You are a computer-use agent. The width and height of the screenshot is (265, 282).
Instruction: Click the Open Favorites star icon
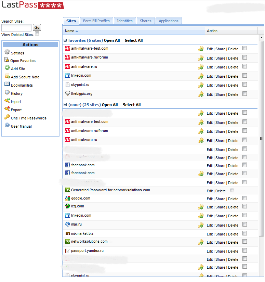[7, 60]
